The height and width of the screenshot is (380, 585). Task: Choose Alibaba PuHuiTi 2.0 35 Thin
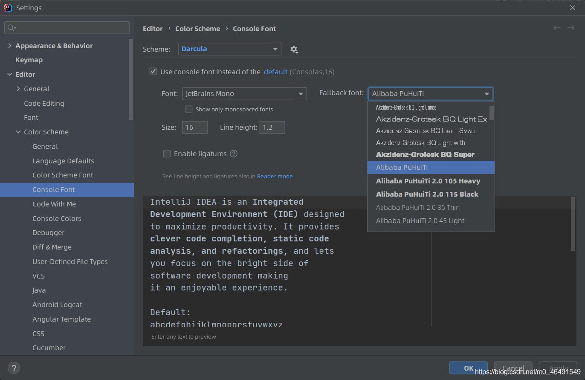(431, 207)
